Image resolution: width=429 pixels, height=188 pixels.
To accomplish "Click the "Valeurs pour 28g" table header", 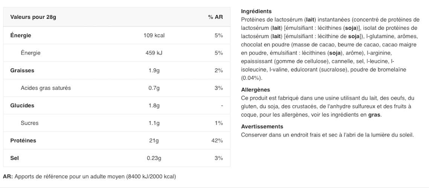I will [33, 17].
